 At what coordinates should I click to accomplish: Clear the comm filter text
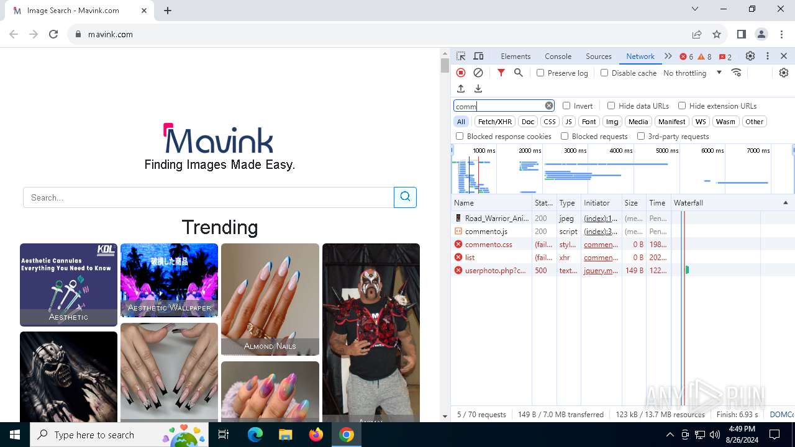click(x=549, y=106)
